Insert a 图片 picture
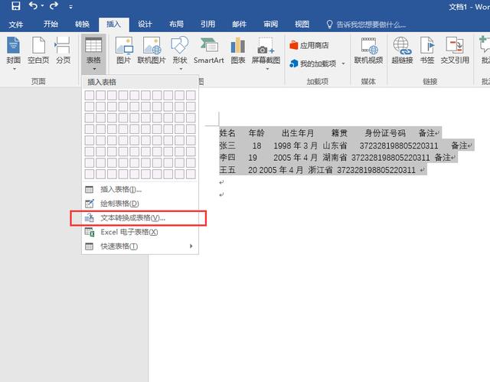 coord(123,50)
